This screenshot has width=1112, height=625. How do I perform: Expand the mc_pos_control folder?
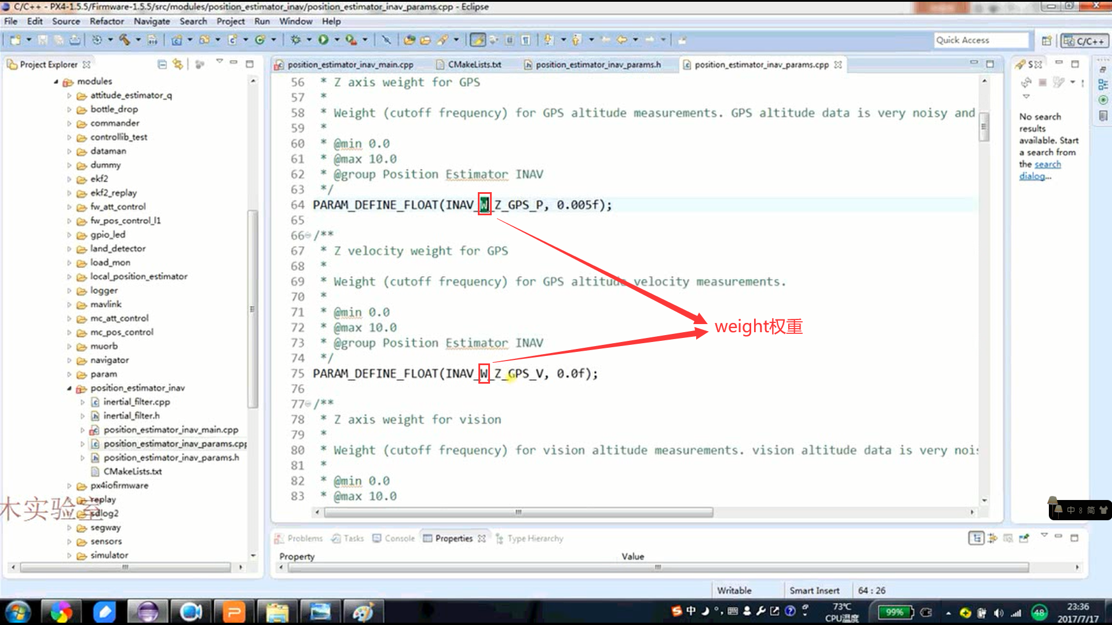click(69, 332)
